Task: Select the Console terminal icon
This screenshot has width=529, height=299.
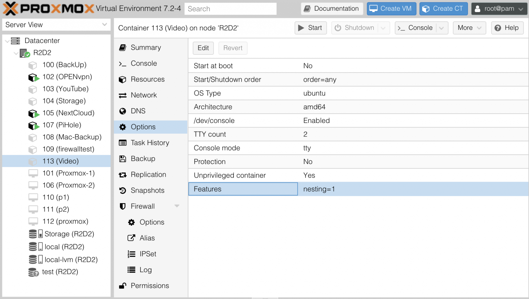Action: click(x=123, y=63)
